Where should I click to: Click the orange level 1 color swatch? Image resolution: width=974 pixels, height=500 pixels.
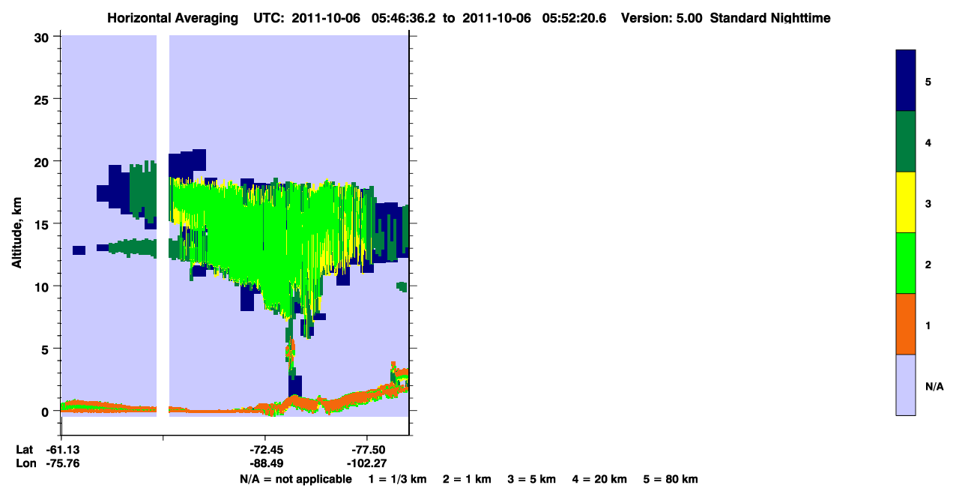[x=906, y=324]
